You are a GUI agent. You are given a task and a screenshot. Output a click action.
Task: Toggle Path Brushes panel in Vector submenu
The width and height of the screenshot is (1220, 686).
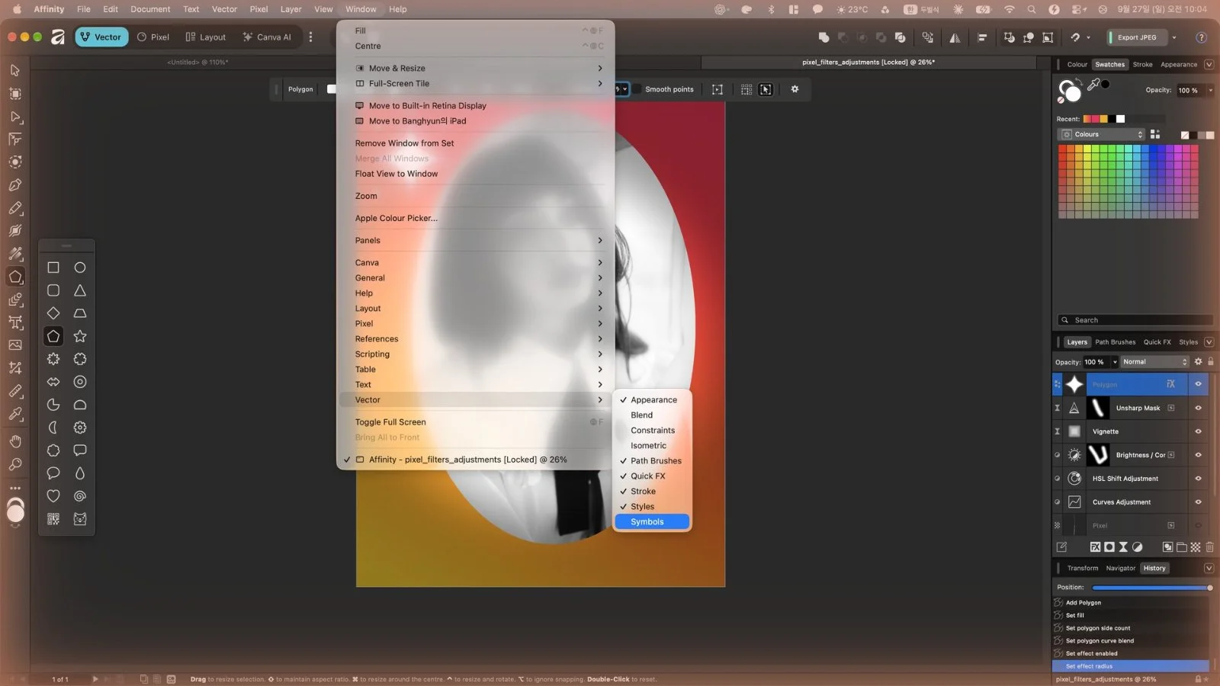click(653, 461)
